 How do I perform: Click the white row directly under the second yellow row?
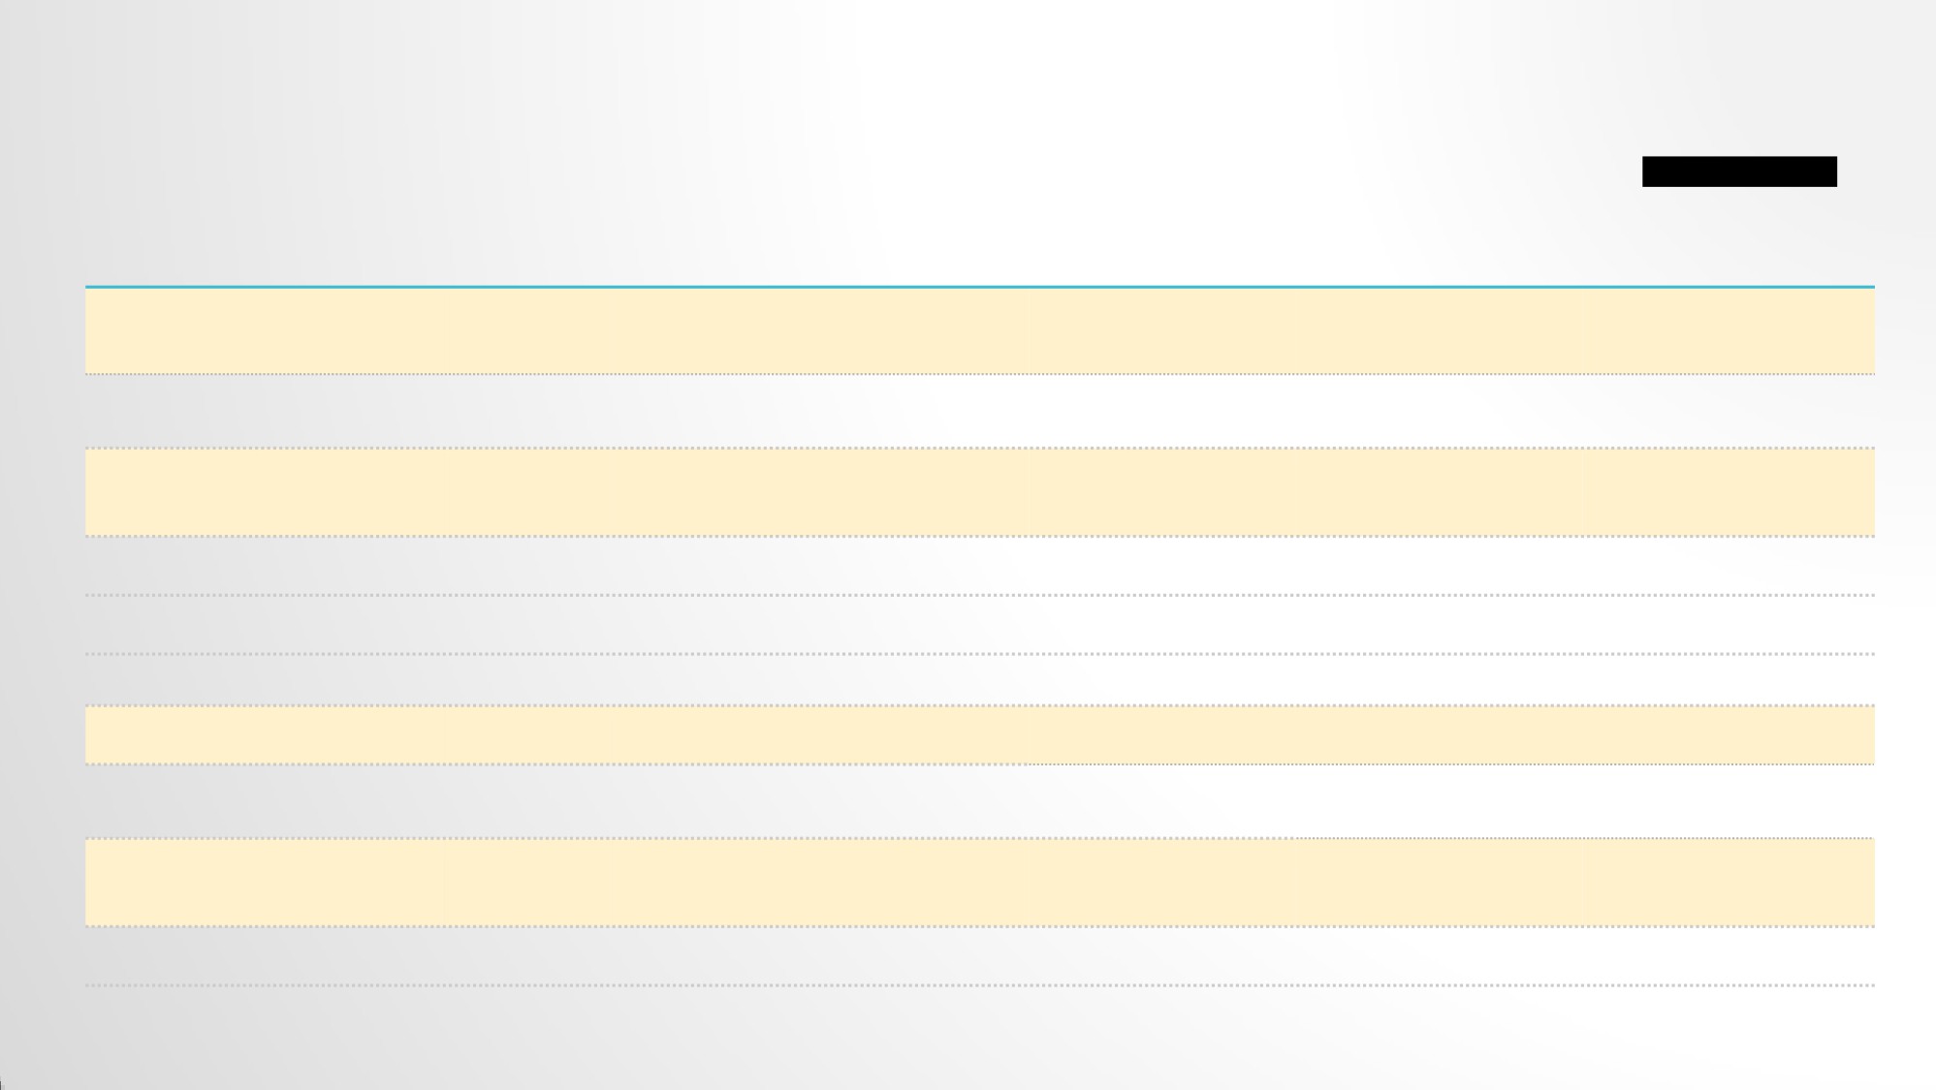click(979, 566)
